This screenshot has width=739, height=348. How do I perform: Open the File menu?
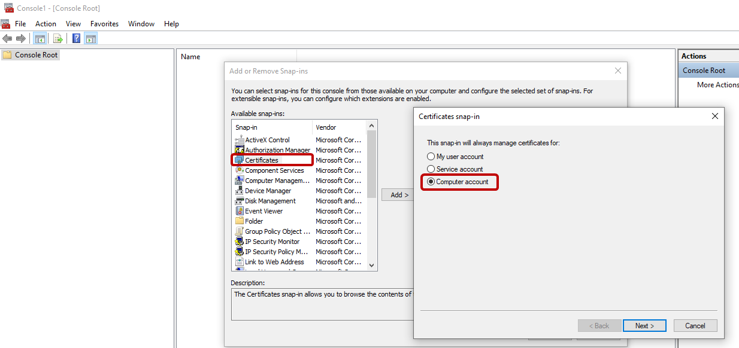click(20, 24)
